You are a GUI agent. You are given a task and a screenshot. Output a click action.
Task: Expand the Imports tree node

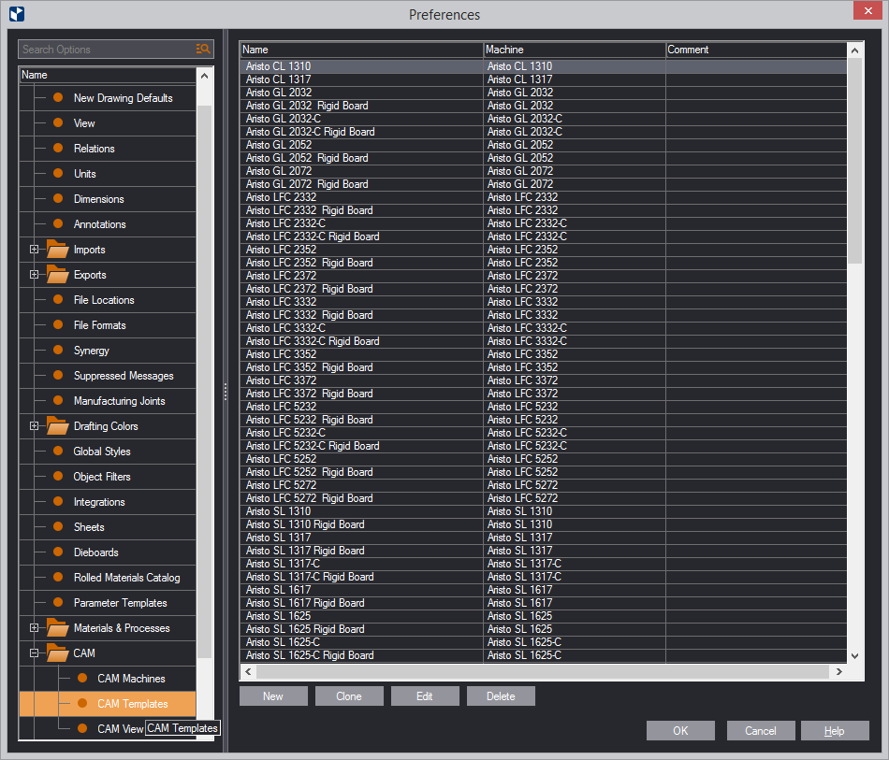[x=34, y=250]
